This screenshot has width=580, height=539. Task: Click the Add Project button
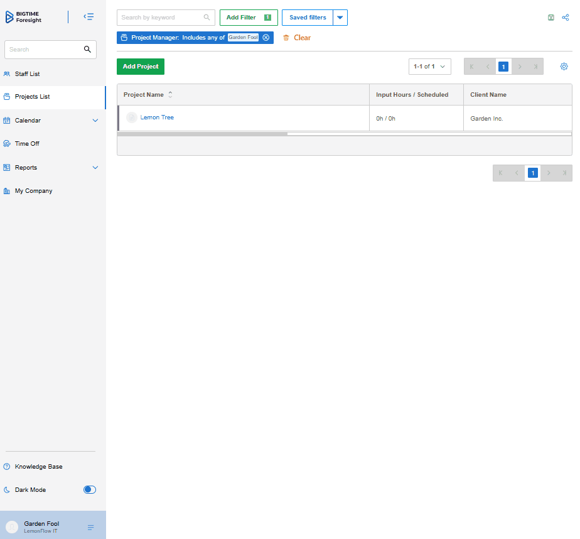(x=141, y=67)
